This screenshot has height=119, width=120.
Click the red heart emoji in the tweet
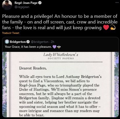coord(106,27)
